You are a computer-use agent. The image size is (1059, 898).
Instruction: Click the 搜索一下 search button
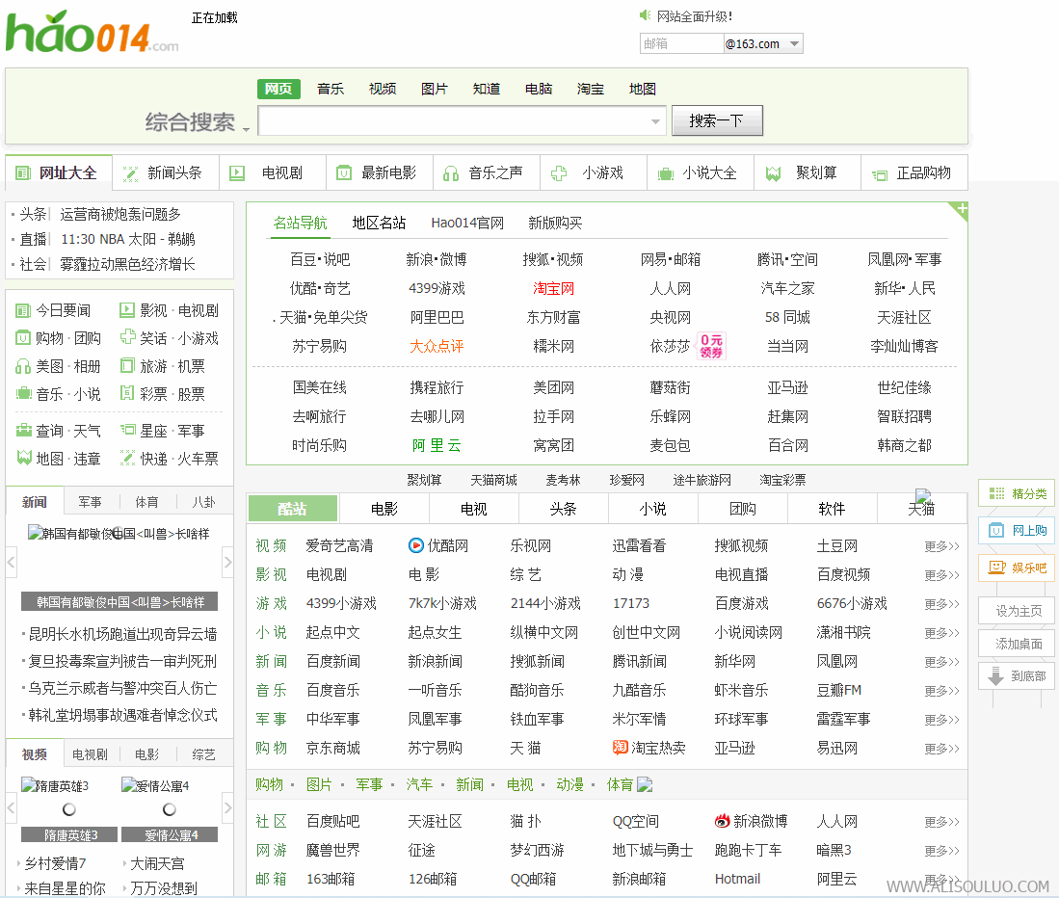coord(717,120)
